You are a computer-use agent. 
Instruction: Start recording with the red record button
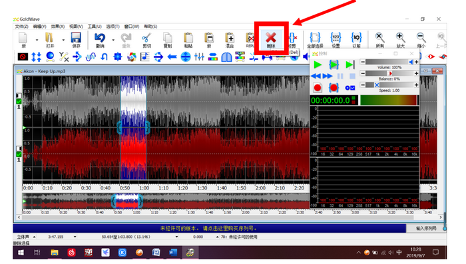click(x=318, y=88)
